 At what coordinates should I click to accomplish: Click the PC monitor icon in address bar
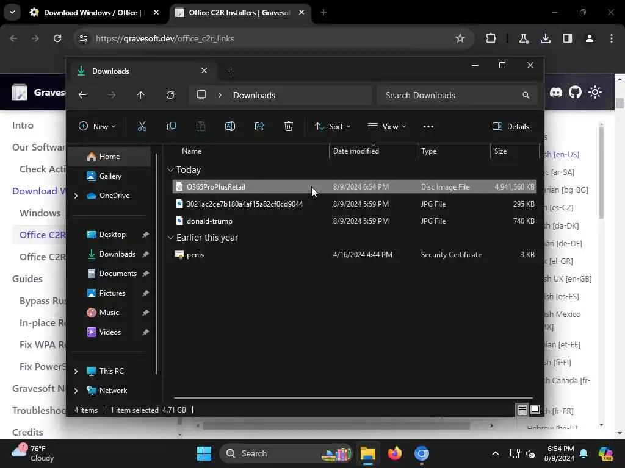(x=201, y=94)
